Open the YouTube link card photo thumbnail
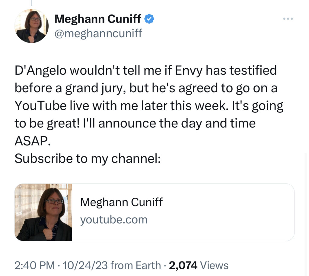 point(43,212)
